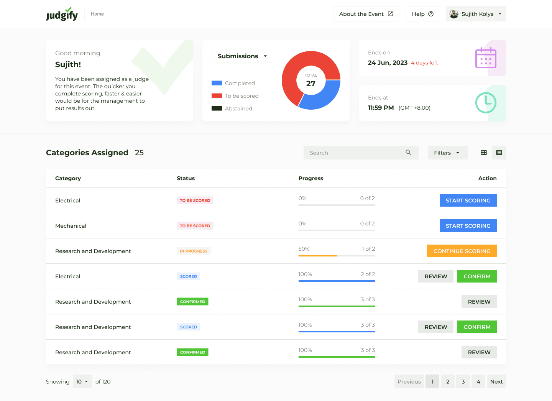Start scoring the Mechanical category
This screenshot has height=401, width=552.
point(468,226)
